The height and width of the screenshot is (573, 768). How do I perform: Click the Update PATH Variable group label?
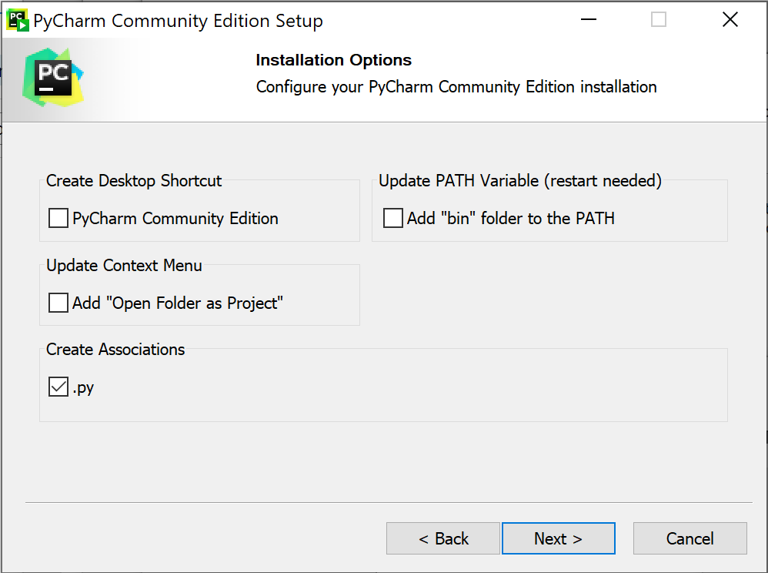[520, 181]
